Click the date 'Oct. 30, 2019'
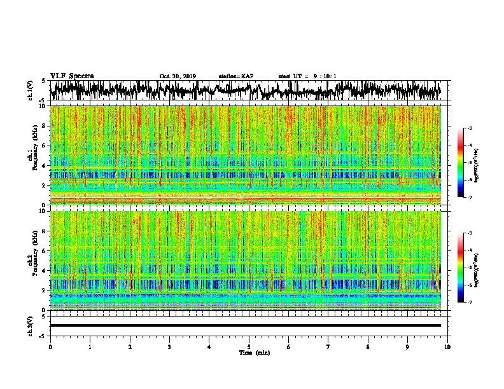Viewport: 504px width, 389px height. [178, 76]
